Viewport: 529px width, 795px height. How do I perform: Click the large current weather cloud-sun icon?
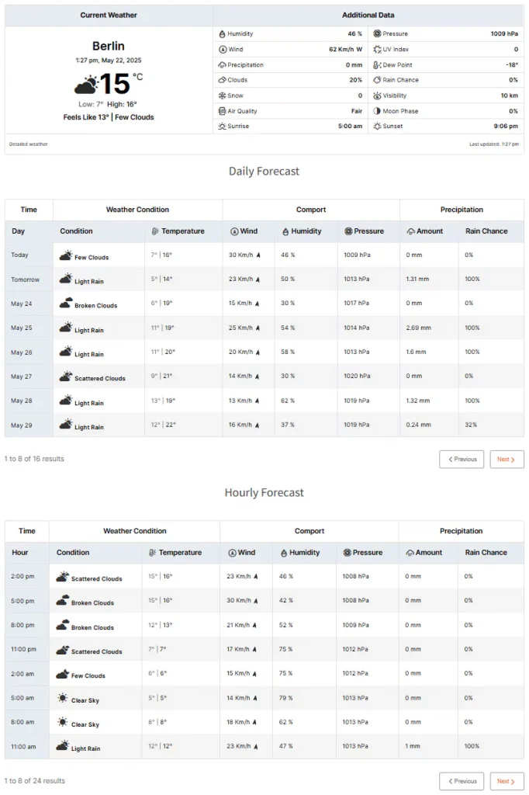85,85
